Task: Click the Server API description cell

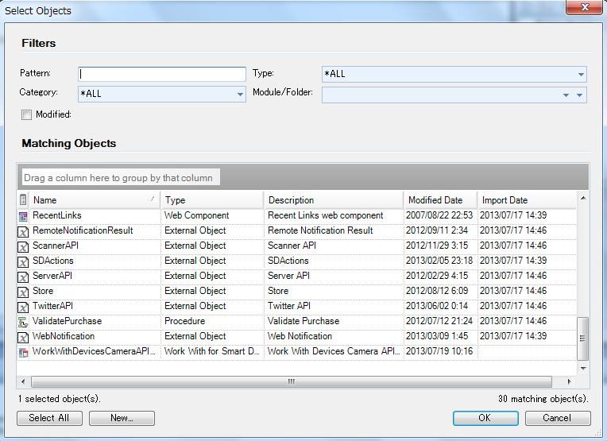Action: click(x=288, y=276)
